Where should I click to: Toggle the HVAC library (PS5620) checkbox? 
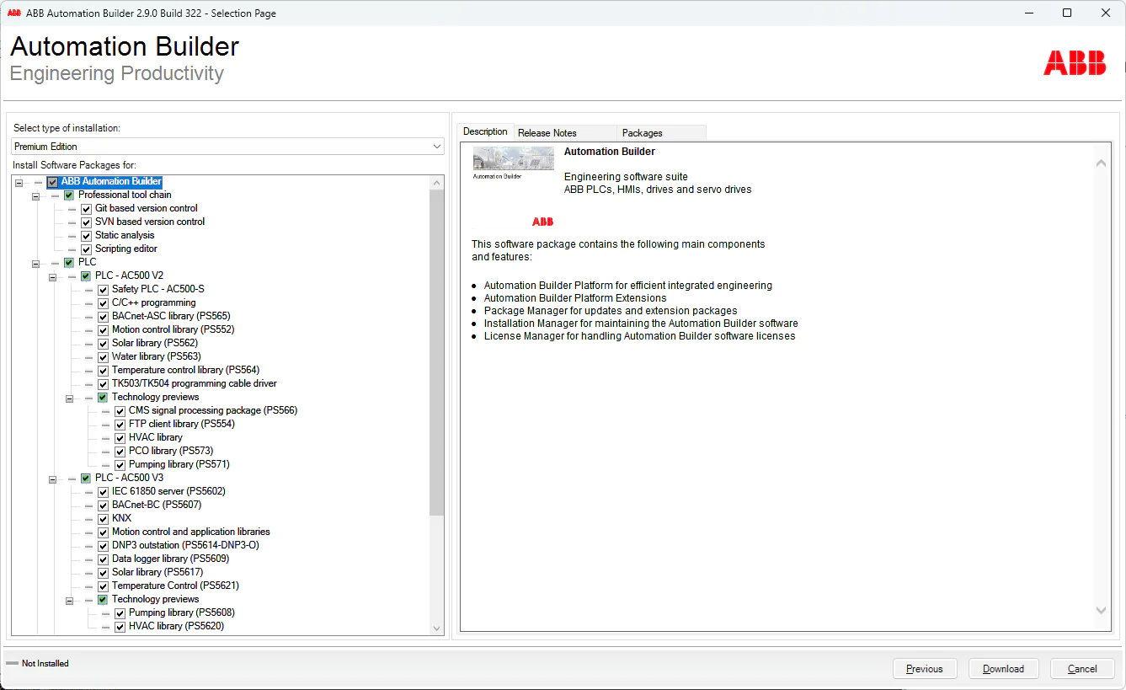point(120,626)
